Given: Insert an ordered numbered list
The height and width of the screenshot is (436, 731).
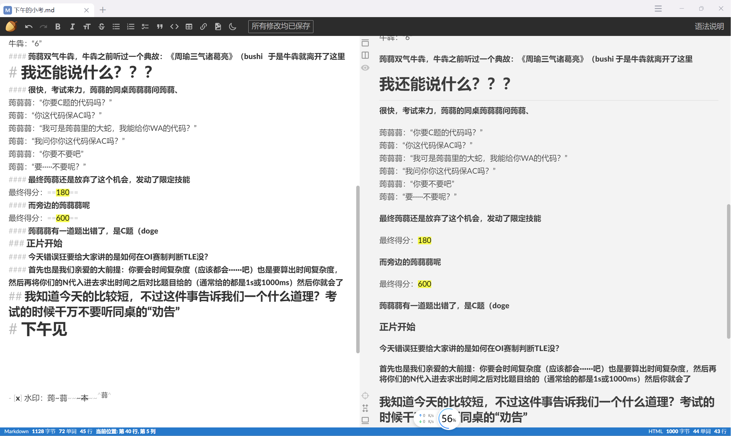Looking at the screenshot, I should [x=130, y=27].
